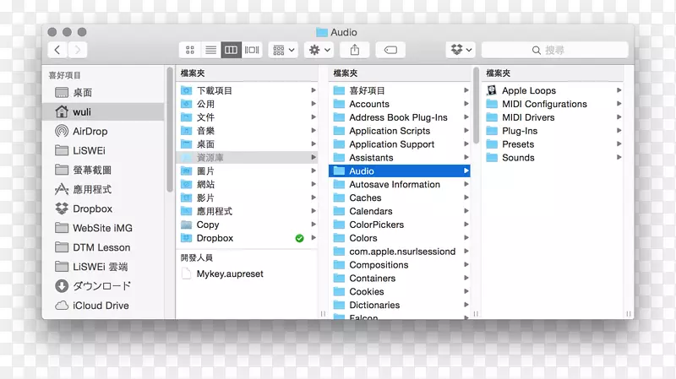Select wuli home in sidebar
676x379 pixels.
click(x=103, y=112)
